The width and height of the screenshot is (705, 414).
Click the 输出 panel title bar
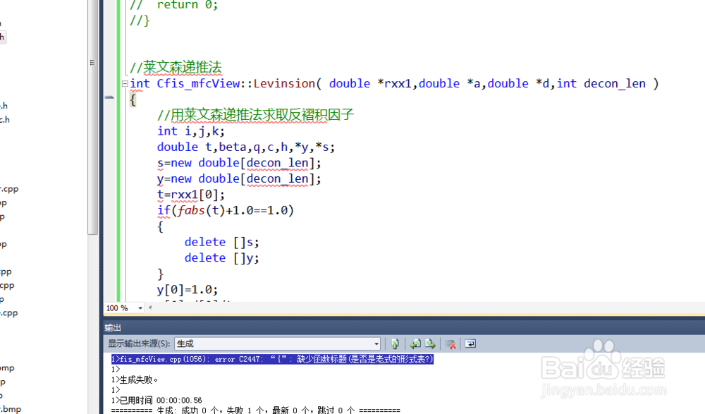point(404,327)
